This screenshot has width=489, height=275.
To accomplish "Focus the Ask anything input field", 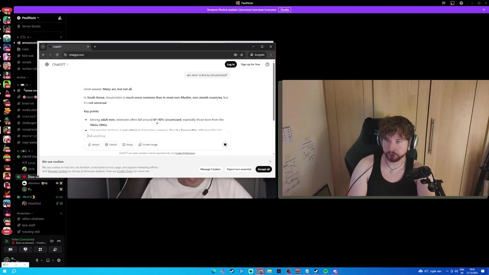I will (157, 136).
